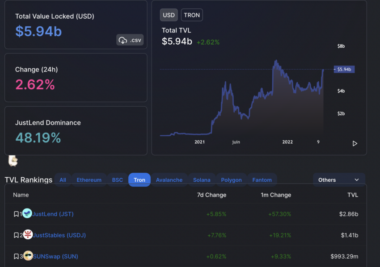The height and width of the screenshot is (267, 380).
Task: Open the JustStables (USDJ) protocol link
Action: [x=59, y=235]
